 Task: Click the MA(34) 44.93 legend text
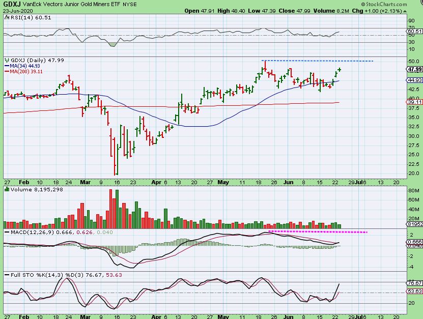(25, 66)
